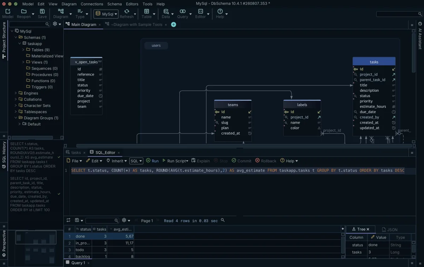Select the Collations tree item
The image size is (424, 267).
point(33,100)
